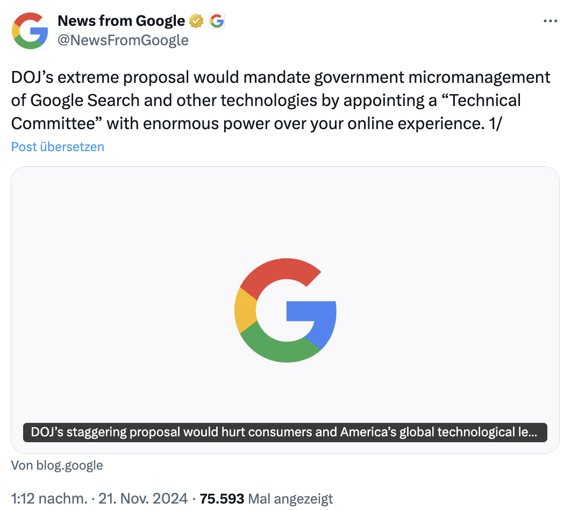This screenshot has width=571, height=510.
Task: Click the 75.593 views counter
Action: (x=222, y=499)
